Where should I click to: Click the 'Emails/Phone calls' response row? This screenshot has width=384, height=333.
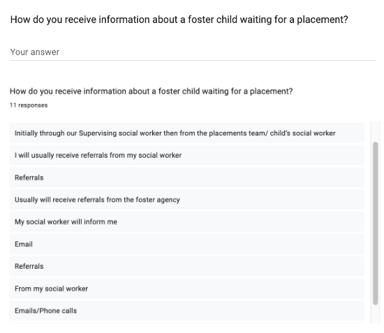pos(187,311)
